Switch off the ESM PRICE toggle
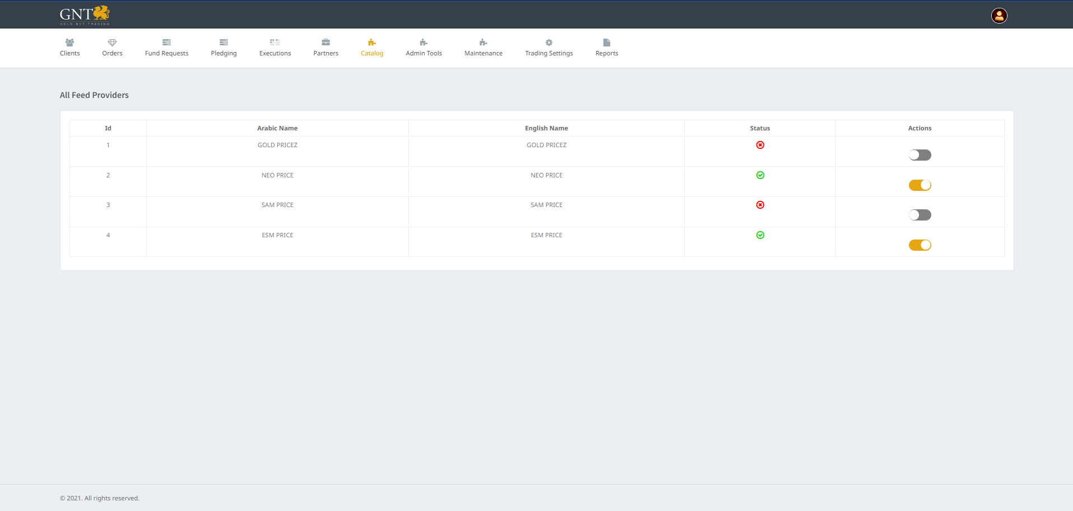This screenshot has height=511, width=1073. coord(920,245)
